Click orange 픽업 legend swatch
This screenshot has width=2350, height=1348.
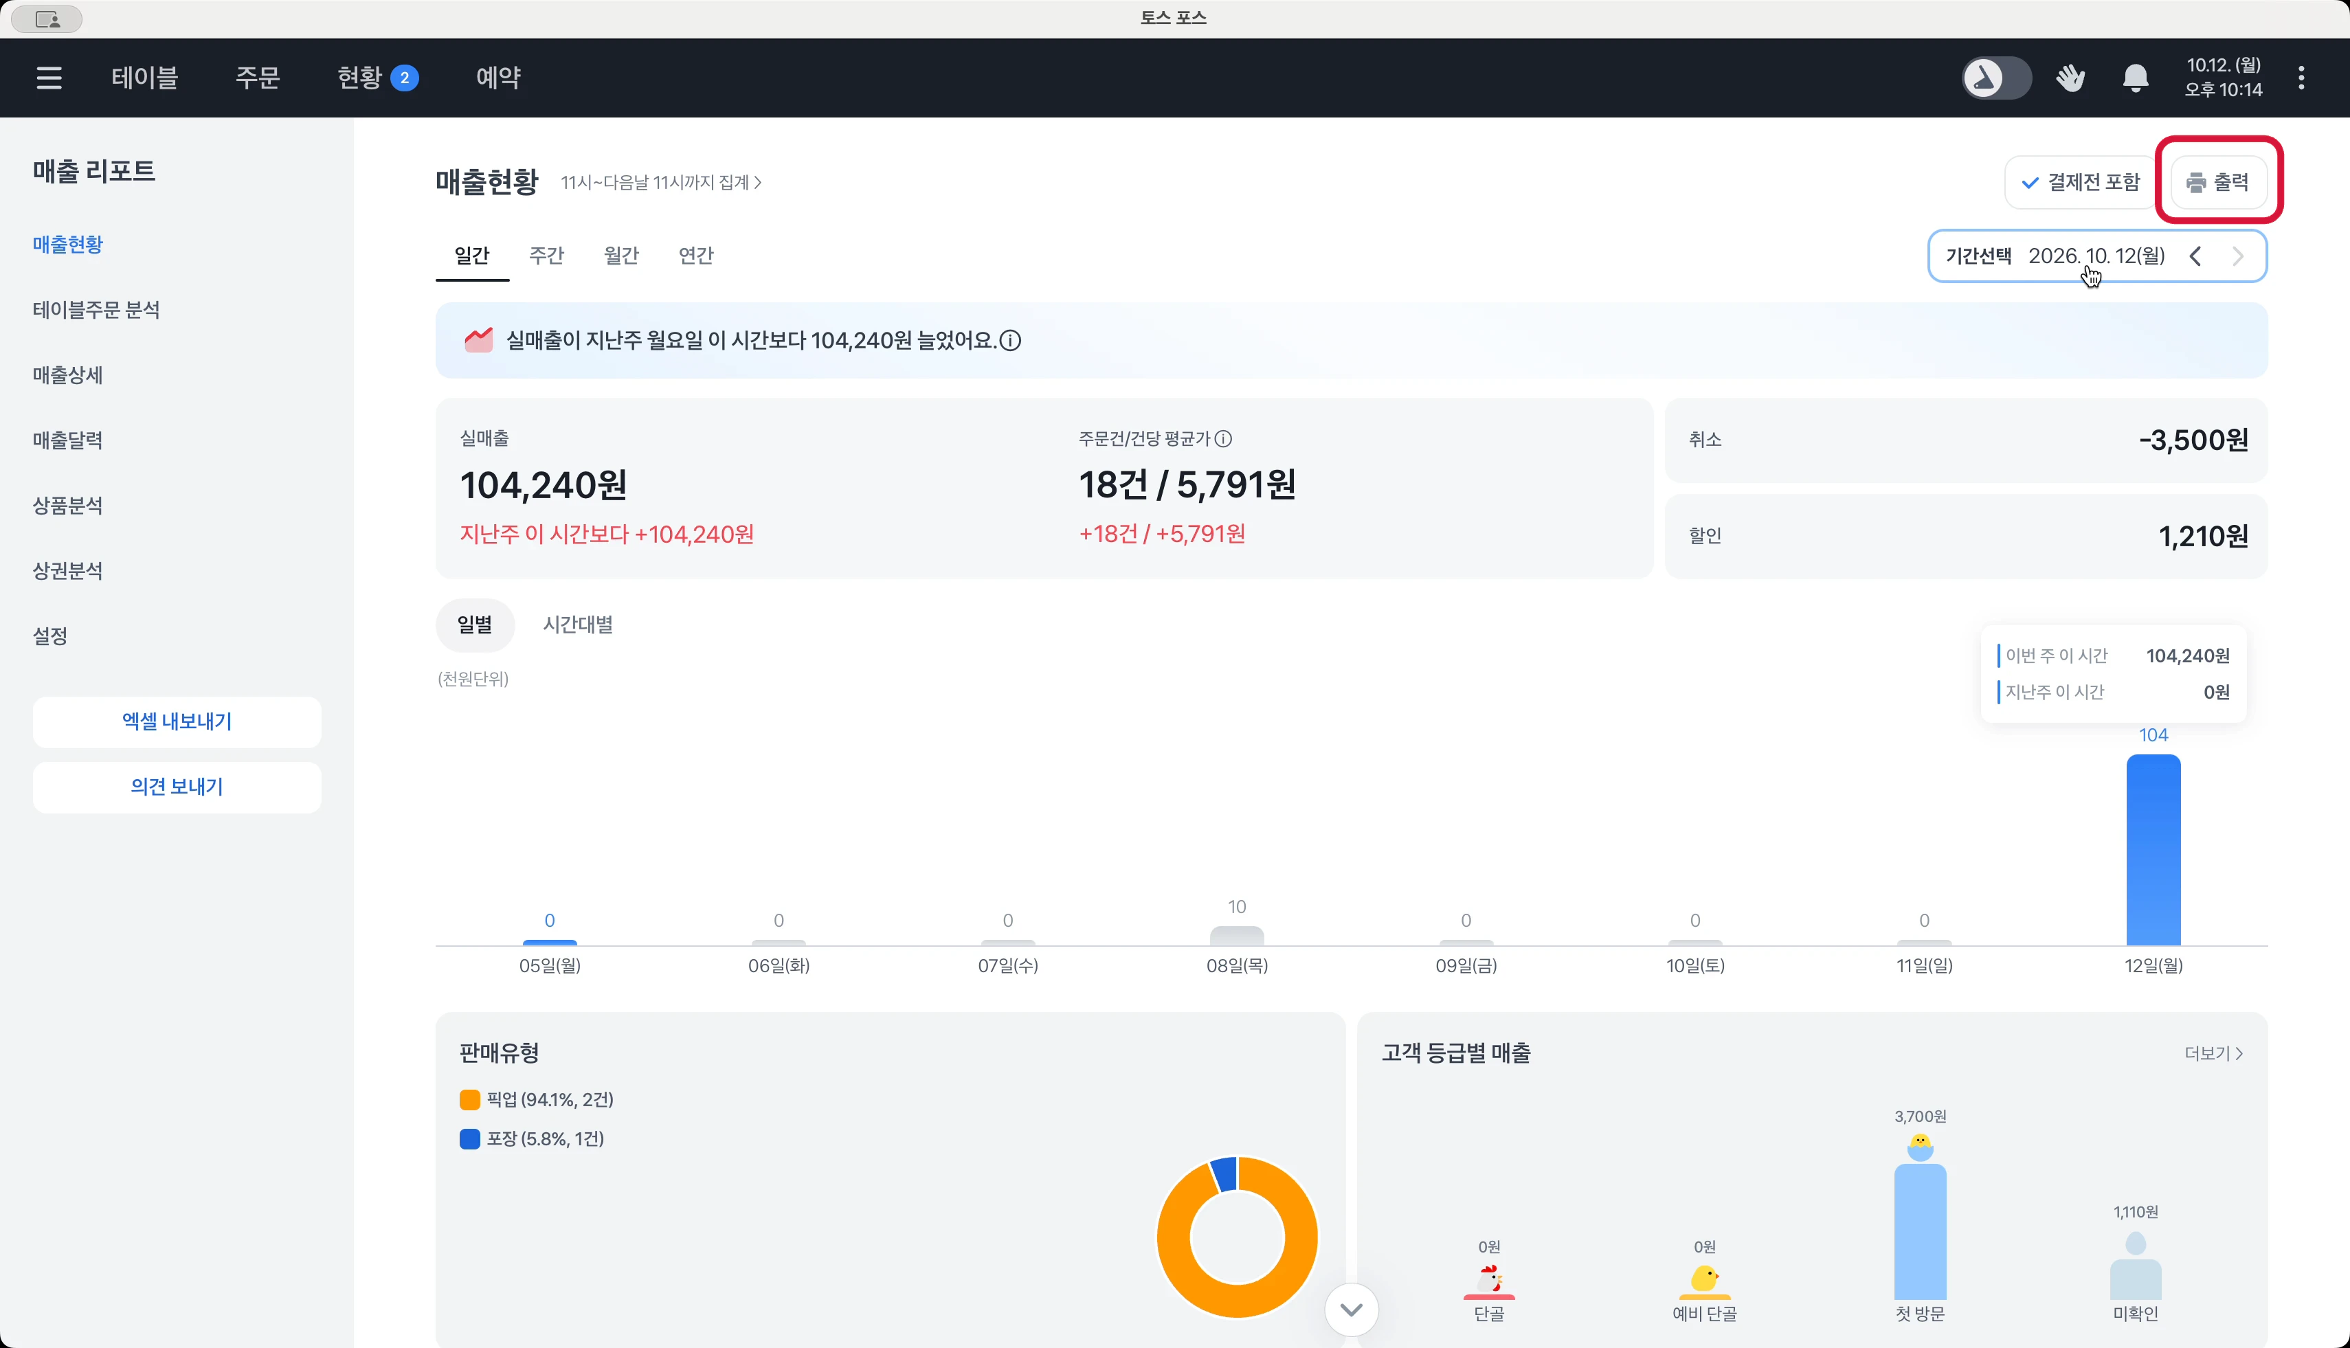[469, 1100]
